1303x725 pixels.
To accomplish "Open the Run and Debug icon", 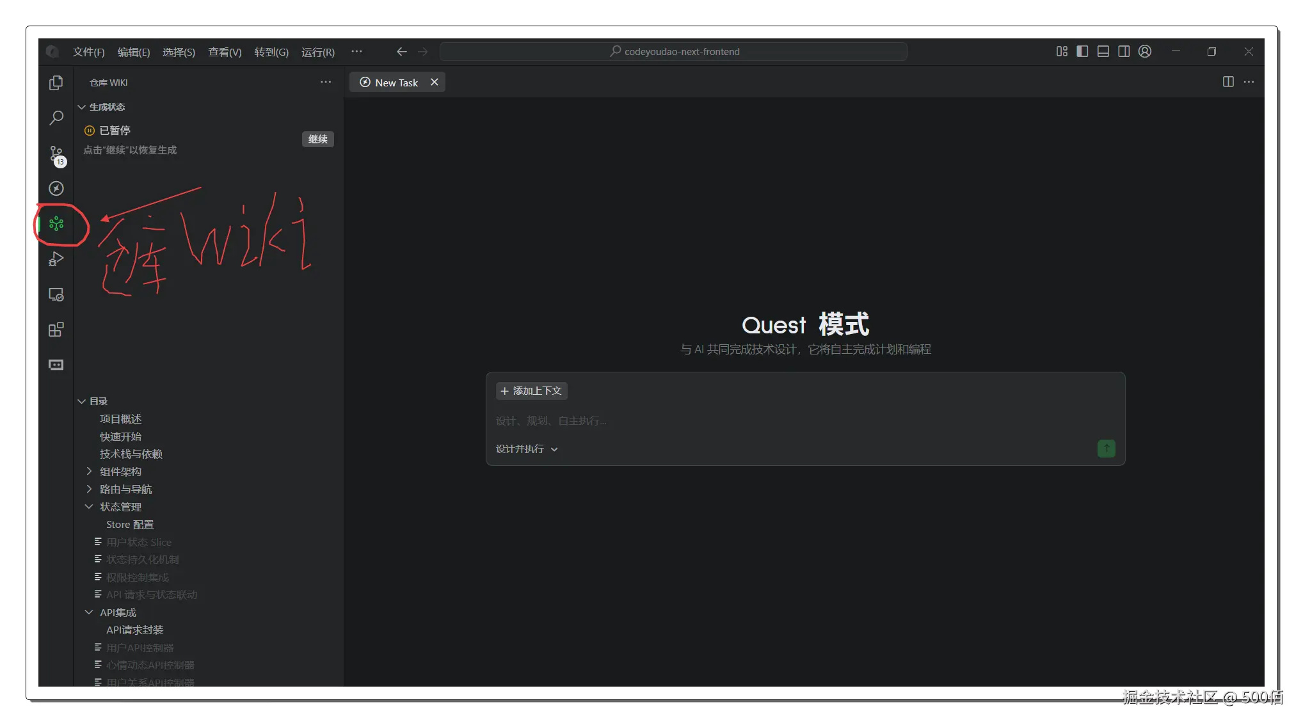I will (56, 259).
